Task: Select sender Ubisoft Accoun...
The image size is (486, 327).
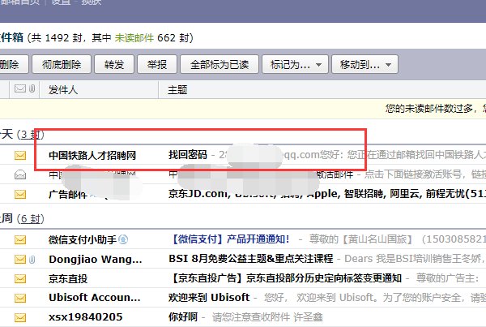Action: coord(95,298)
